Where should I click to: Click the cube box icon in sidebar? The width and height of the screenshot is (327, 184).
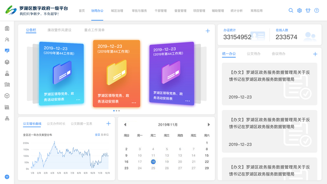(7, 96)
